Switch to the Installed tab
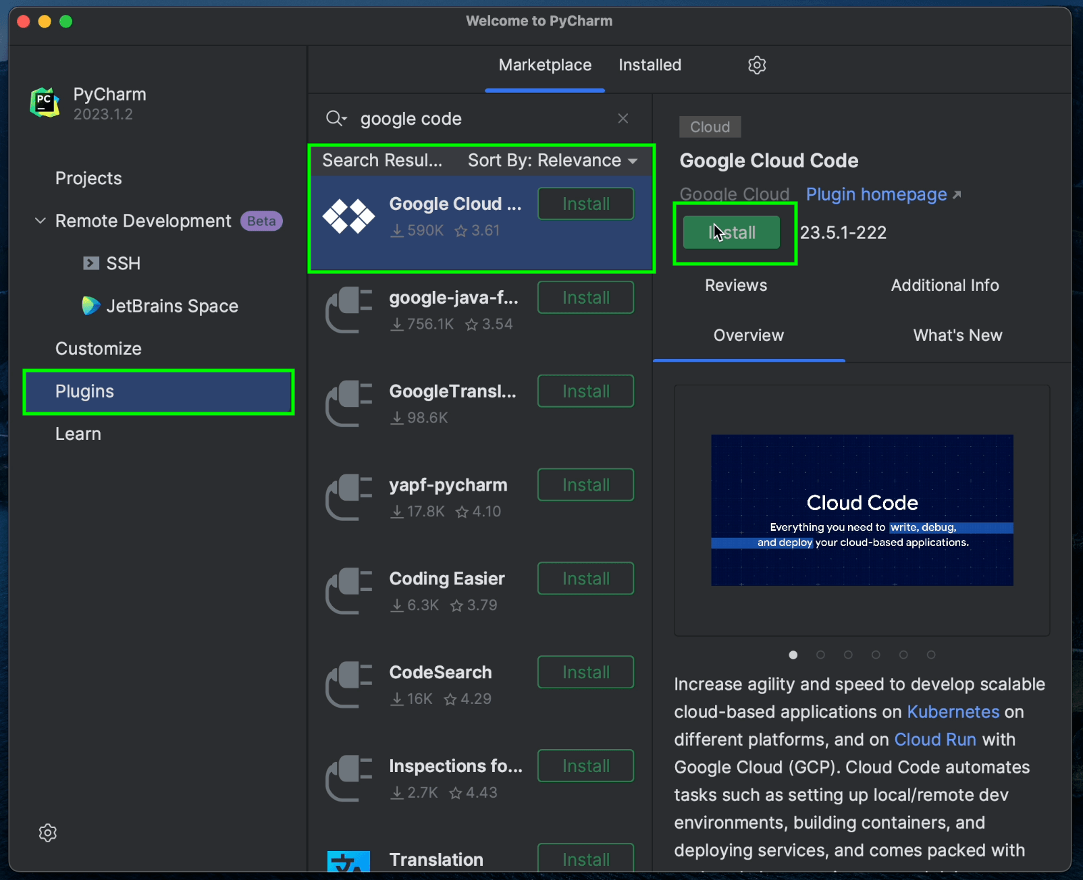 [650, 65]
